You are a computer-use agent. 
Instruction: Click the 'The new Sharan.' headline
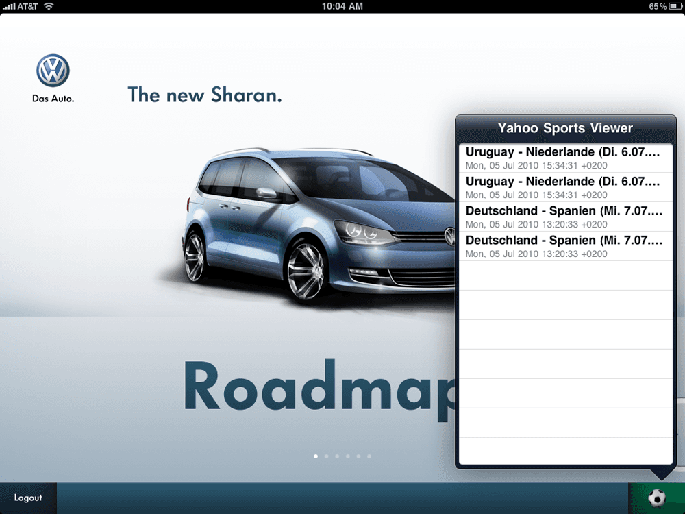204,95
